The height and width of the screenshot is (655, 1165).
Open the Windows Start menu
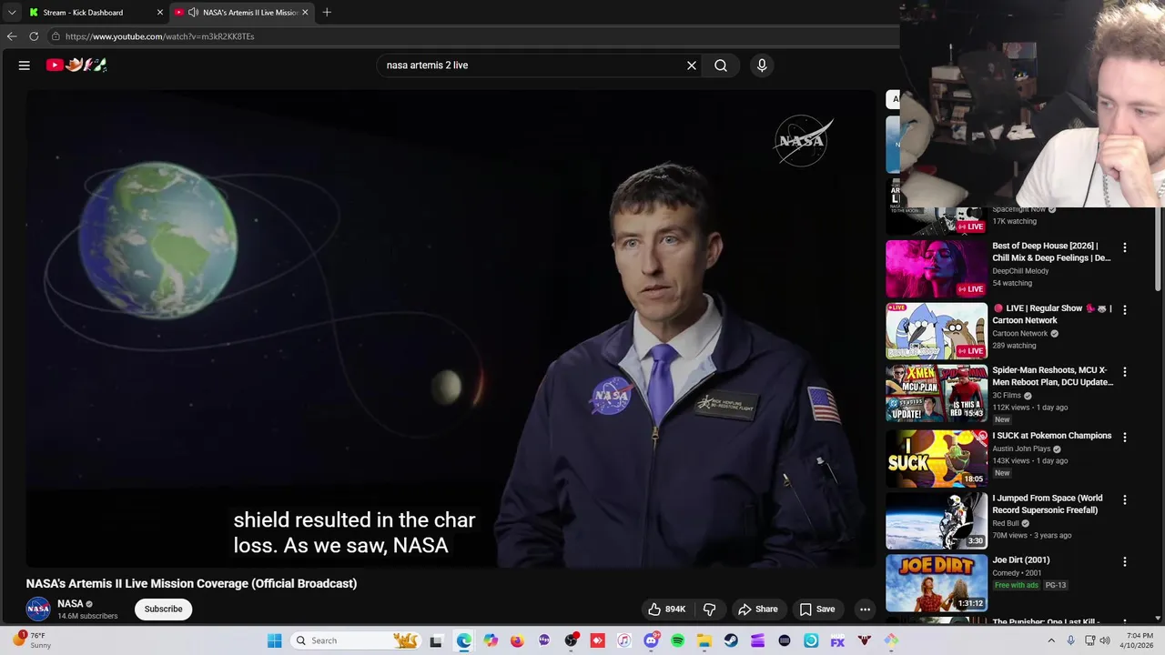click(x=274, y=640)
